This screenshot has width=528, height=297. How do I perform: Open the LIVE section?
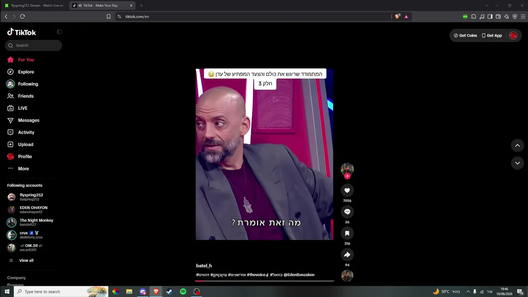pyautogui.click(x=23, y=108)
